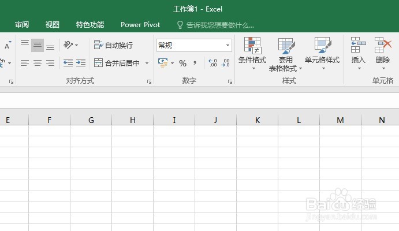Expand accounting format dropdown arrow
This screenshot has width=399, height=231.
coord(172,63)
